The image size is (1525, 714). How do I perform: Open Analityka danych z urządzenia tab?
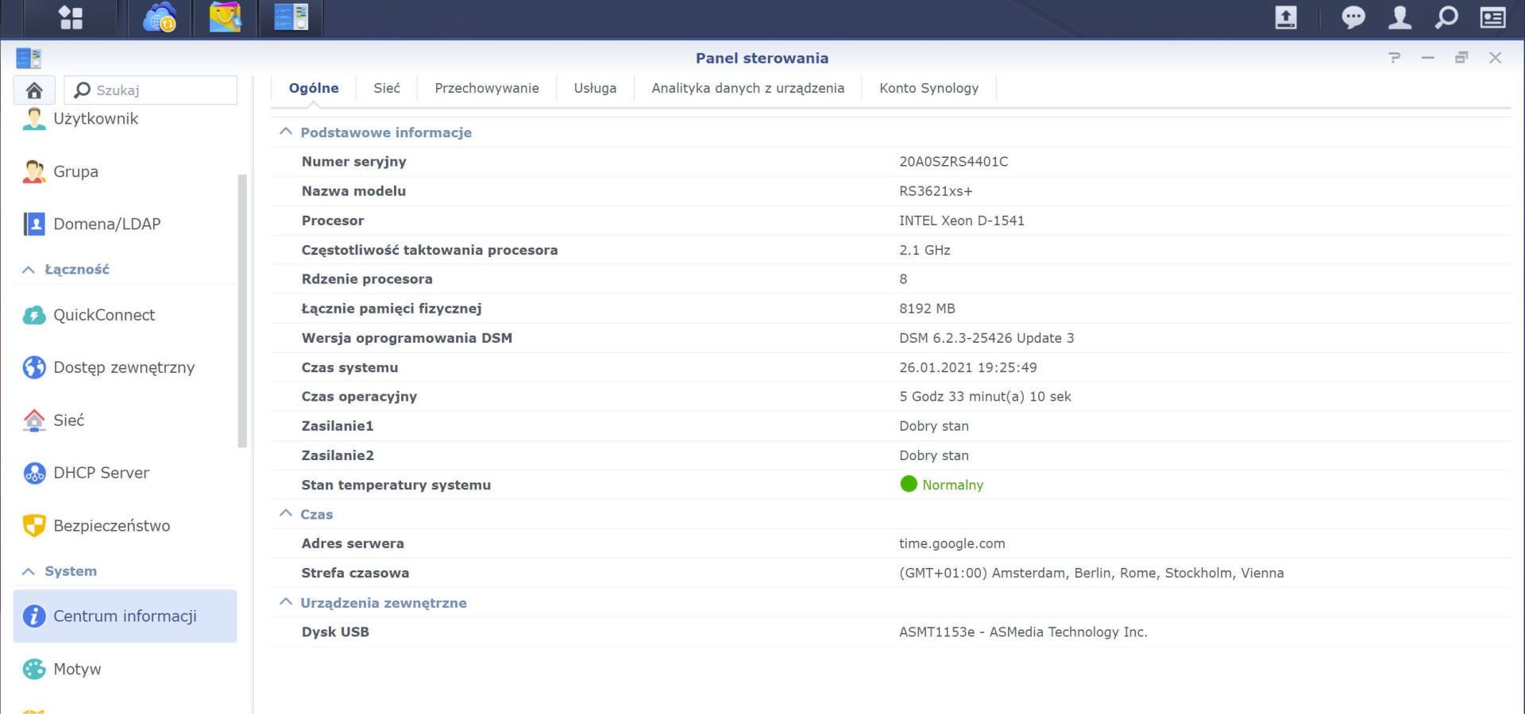[x=748, y=88]
